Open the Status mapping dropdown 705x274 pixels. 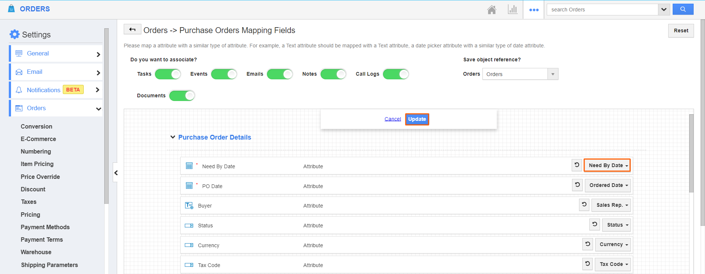pos(617,225)
